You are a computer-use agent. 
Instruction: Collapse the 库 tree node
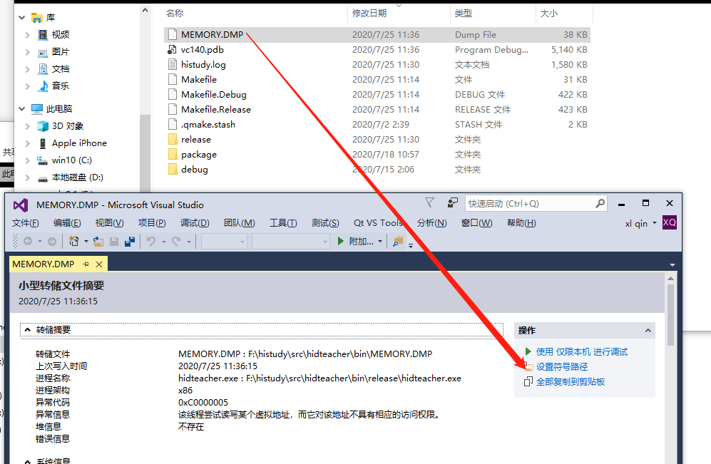22,18
